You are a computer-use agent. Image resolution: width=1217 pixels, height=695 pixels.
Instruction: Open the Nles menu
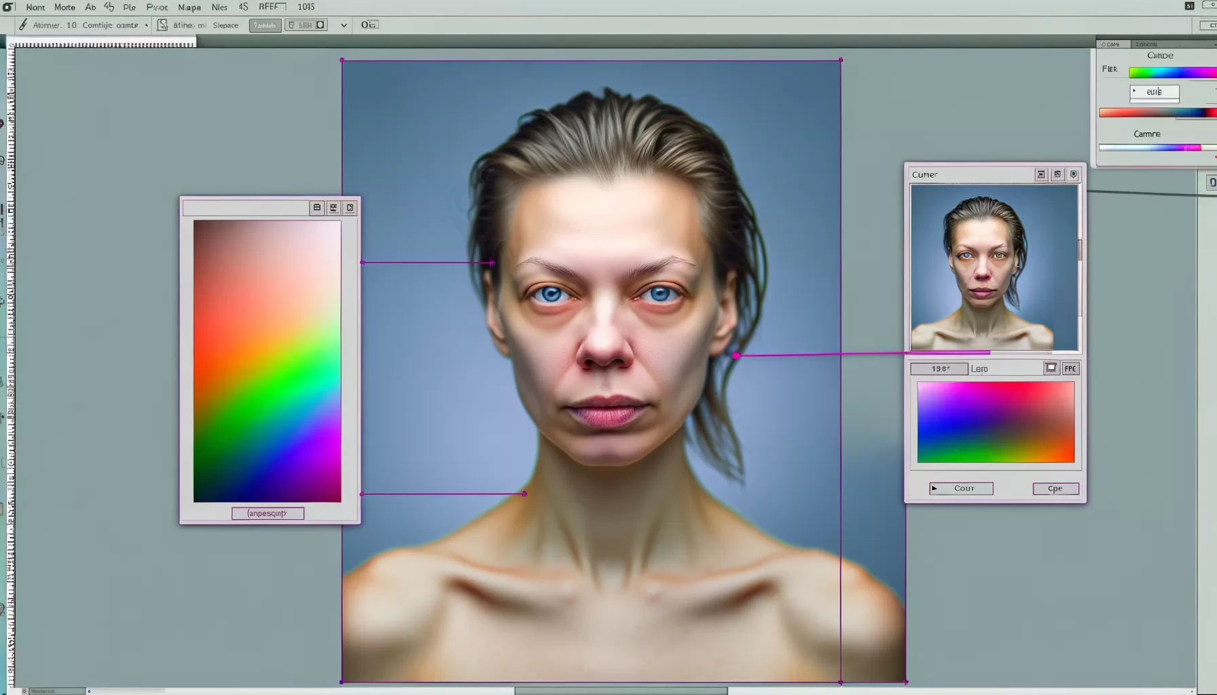coord(219,7)
